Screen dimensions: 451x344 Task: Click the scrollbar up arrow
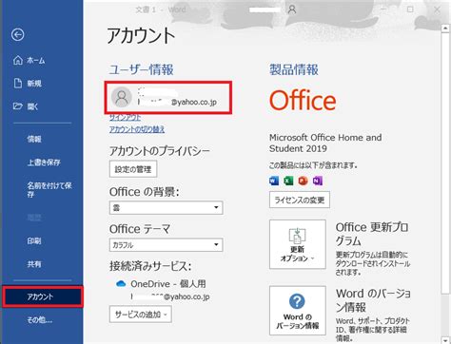click(x=445, y=28)
